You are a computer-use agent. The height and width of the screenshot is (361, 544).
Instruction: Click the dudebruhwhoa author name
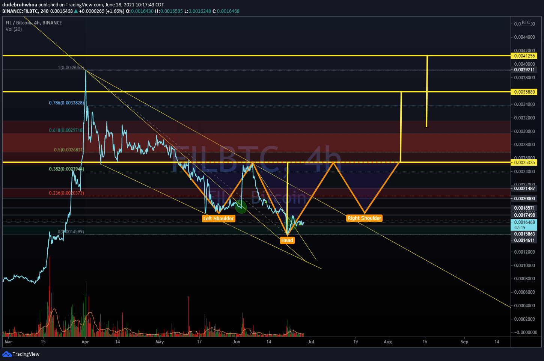[x=20, y=5]
